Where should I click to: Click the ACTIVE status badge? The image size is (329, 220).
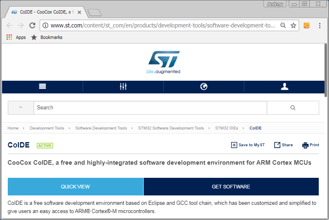(45, 145)
